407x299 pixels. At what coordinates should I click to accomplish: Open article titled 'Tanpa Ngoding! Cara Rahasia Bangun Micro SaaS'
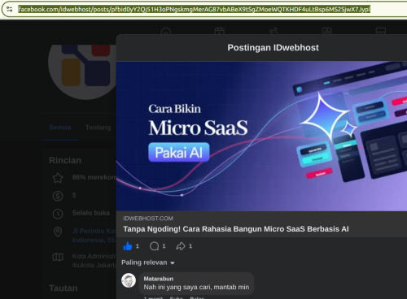236,229
